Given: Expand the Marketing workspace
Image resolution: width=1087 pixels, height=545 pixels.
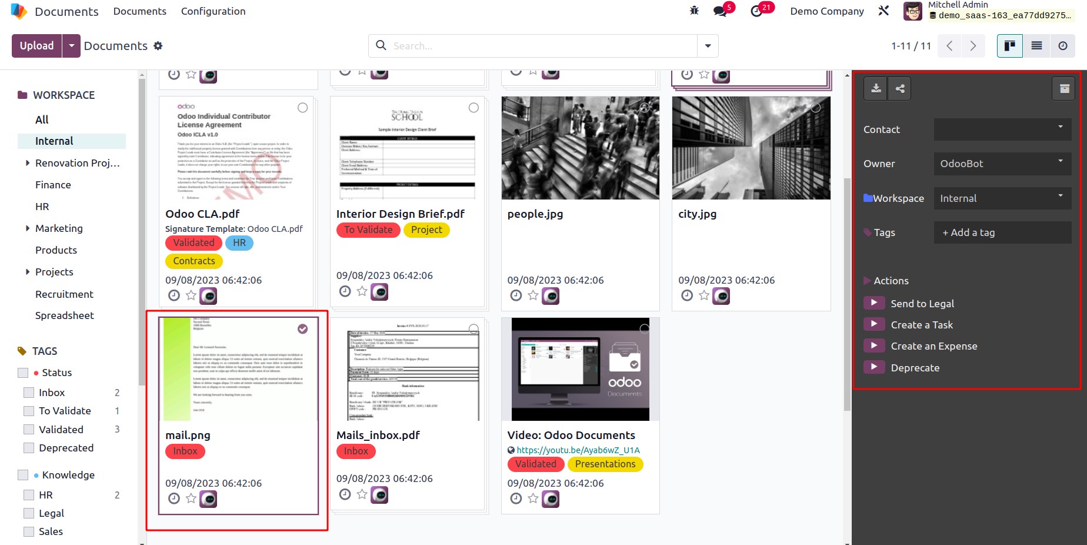Looking at the screenshot, I should (x=27, y=228).
